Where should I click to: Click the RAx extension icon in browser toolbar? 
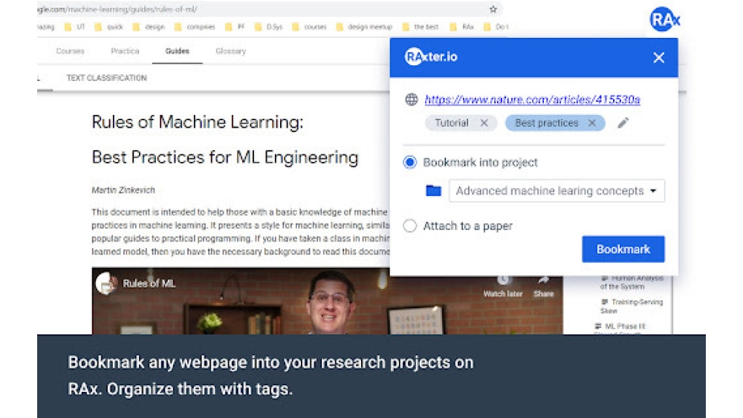[x=663, y=19]
